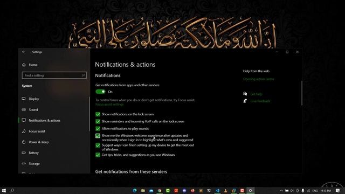Click the Battery icon in sidebar

click(x=24, y=153)
